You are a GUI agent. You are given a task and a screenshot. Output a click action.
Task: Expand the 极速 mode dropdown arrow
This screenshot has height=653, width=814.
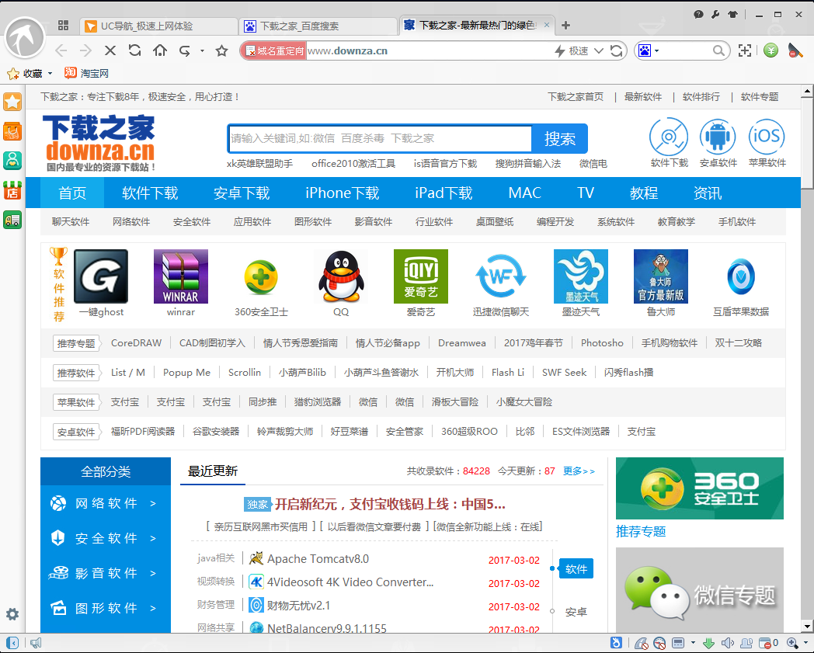click(x=599, y=51)
